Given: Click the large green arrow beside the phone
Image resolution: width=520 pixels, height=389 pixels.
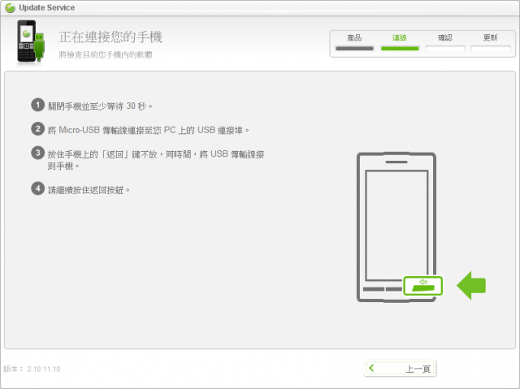Looking at the screenshot, I should [x=471, y=286].
